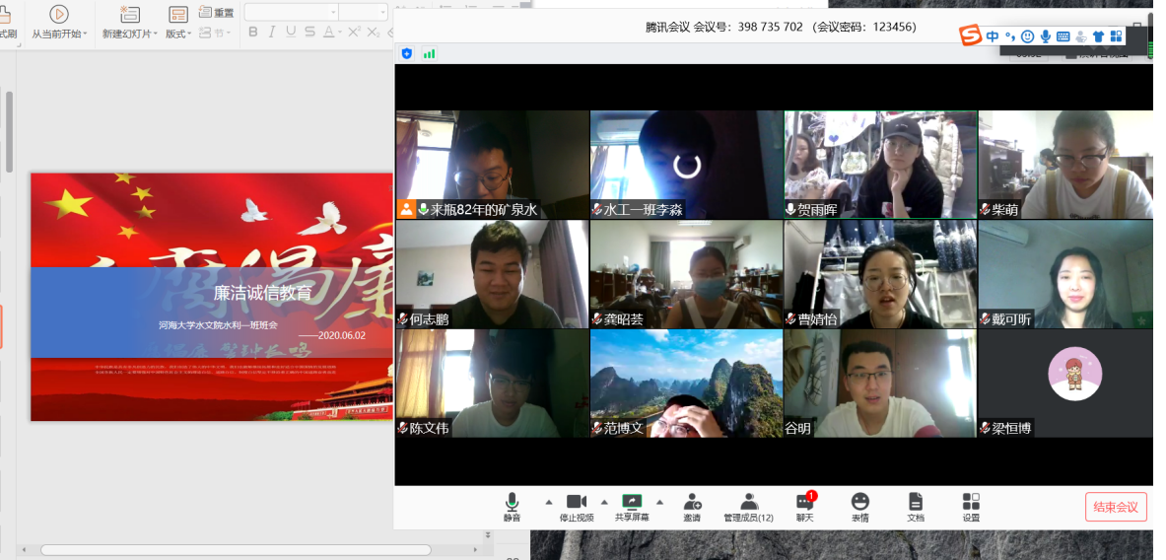The height and width of the screenshot is (560, 1166).
Task: Toggle superscript X² formatting
Action: point(354,32)
